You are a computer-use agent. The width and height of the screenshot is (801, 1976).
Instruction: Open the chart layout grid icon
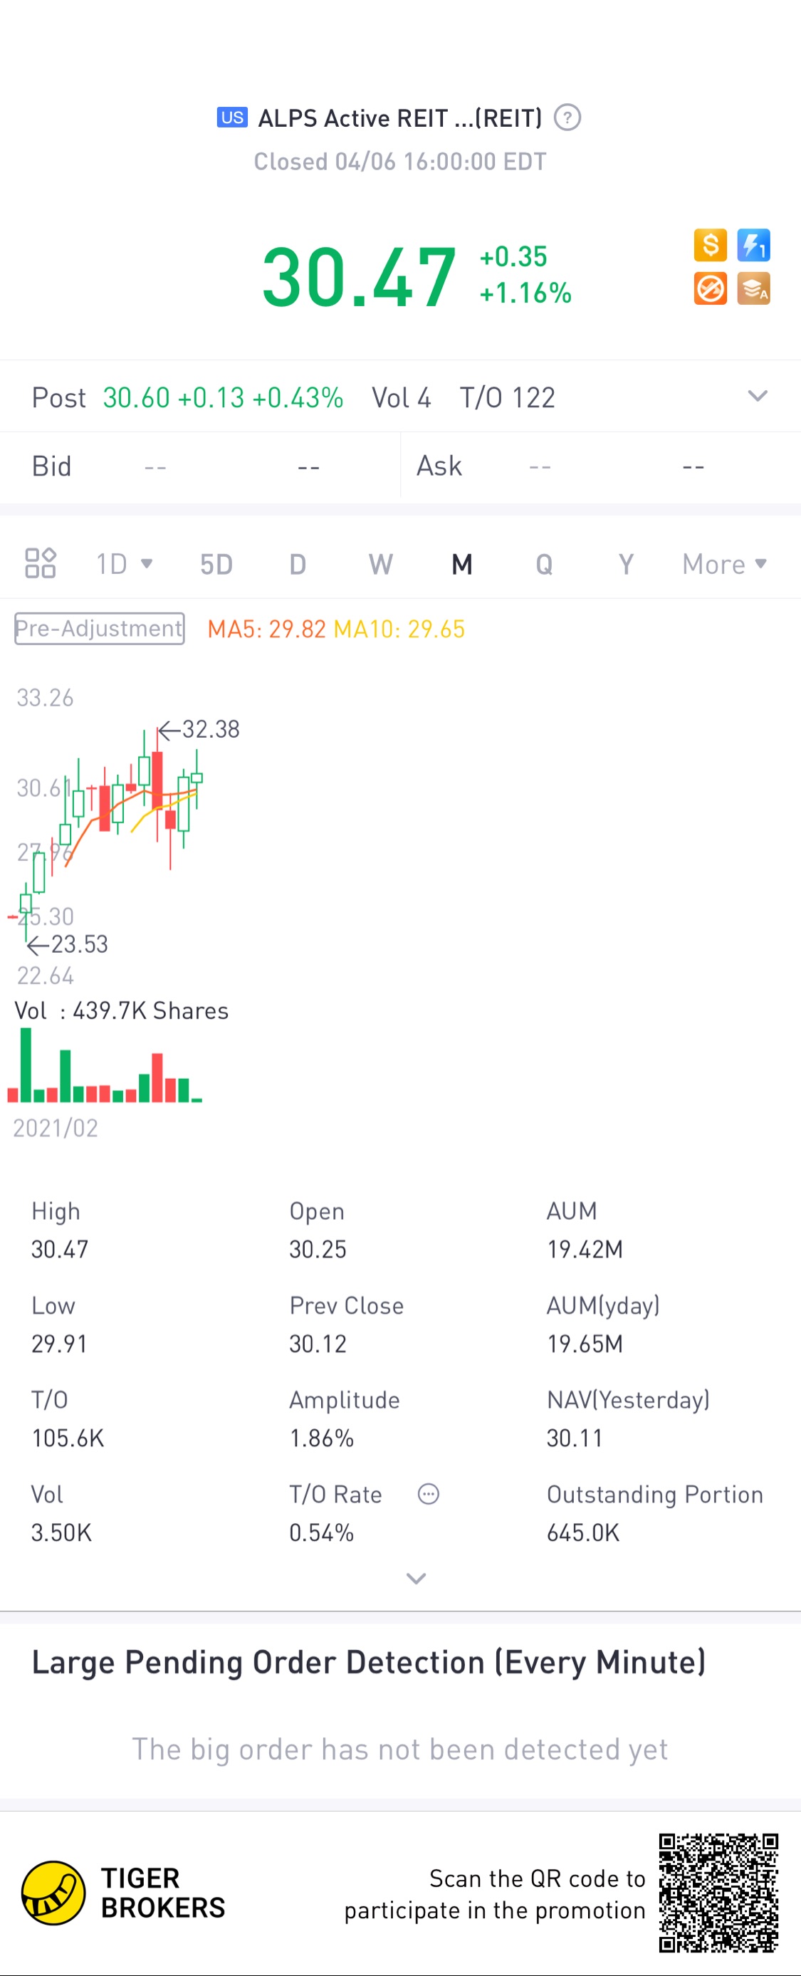click(41, 563)
